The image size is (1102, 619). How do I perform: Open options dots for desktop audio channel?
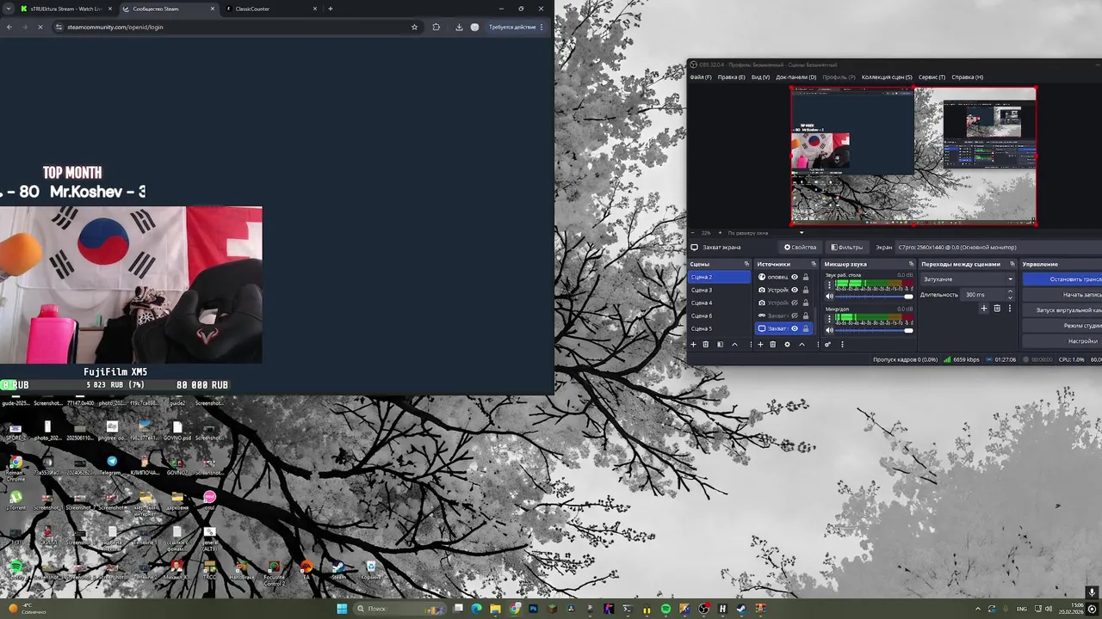[x=829, y=285]
